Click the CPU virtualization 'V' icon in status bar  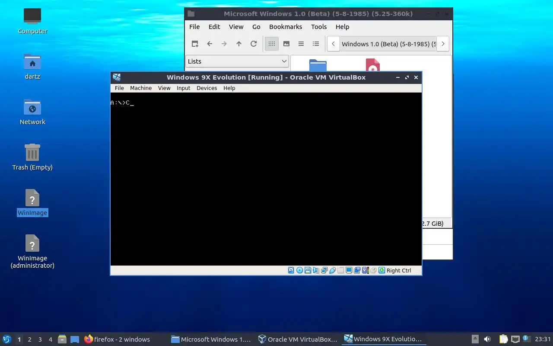(365, 270)
